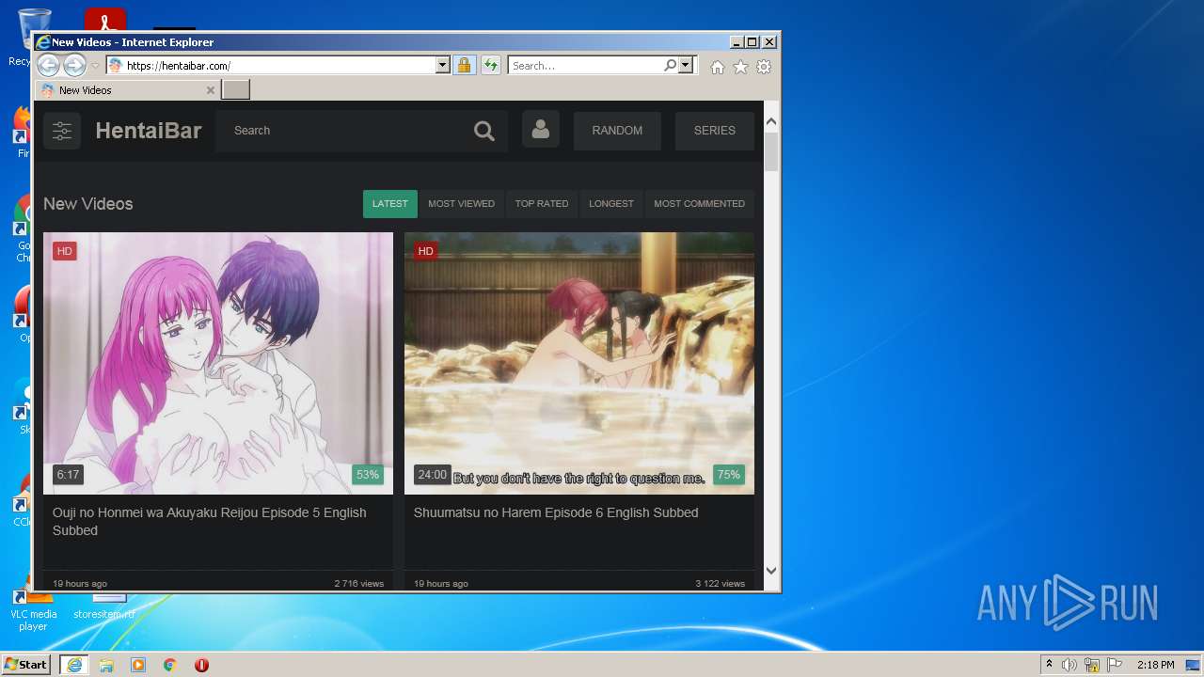Select the storesitem.rtf desktop file
This screenshot has width=1204, height=677.
click(103, 606)
